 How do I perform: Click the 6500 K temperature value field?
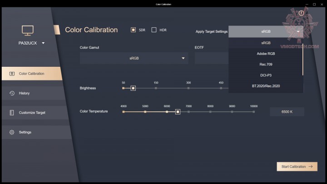pos(287,112)
